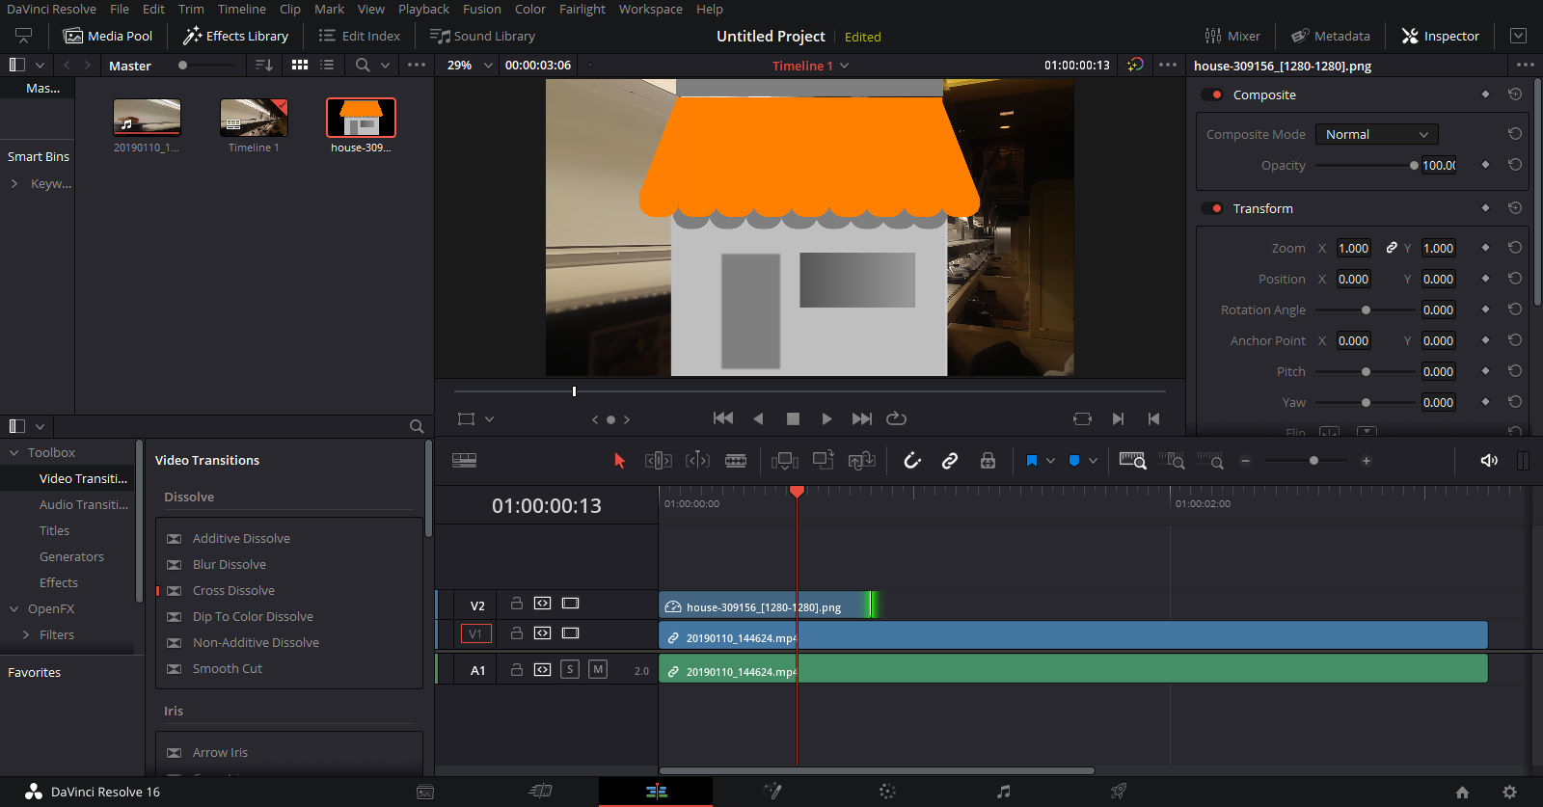
Task: Select the house PNG thumbnail in Media Pool
Action: click(x=361, y=118)
